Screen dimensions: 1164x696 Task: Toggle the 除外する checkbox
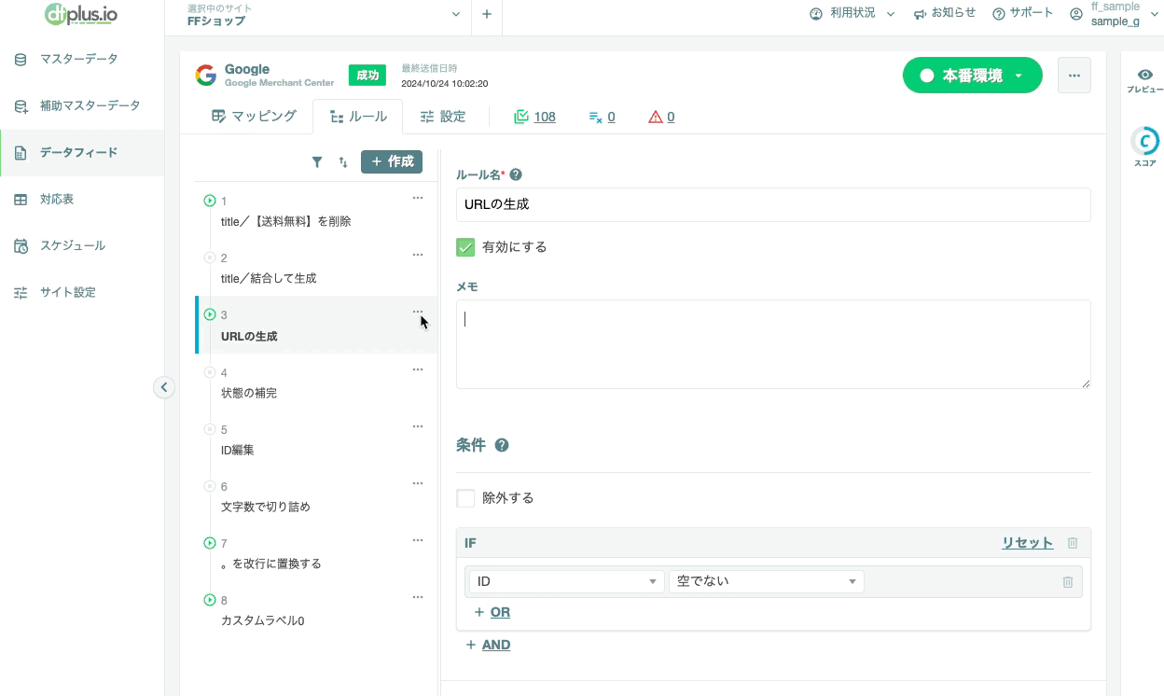[465, 498]
